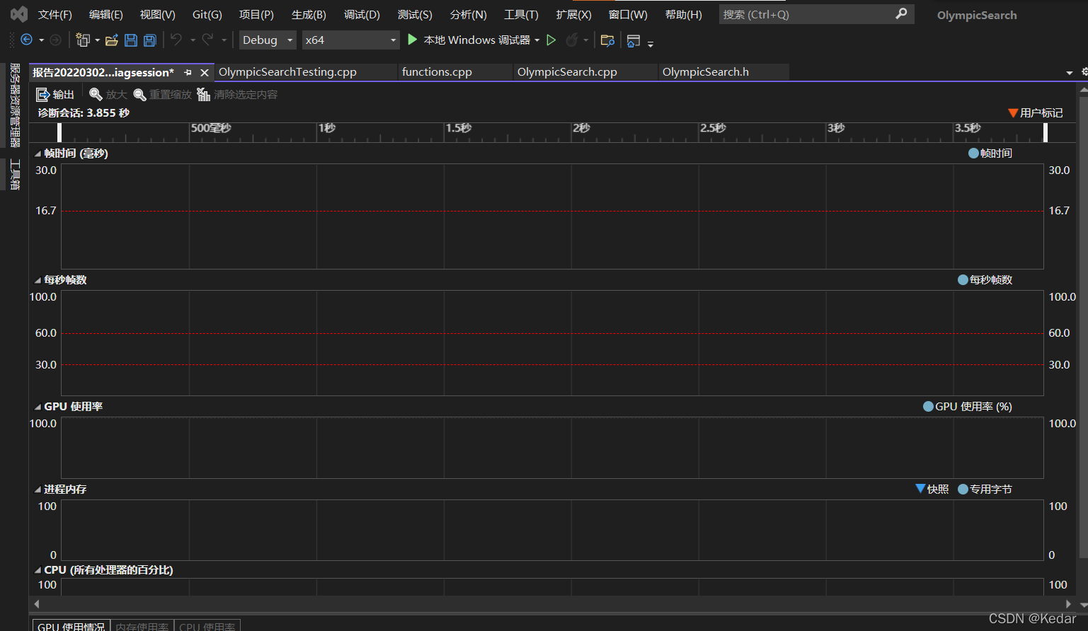
Task: Close the diagsession report tab
Action: point(205,72)
